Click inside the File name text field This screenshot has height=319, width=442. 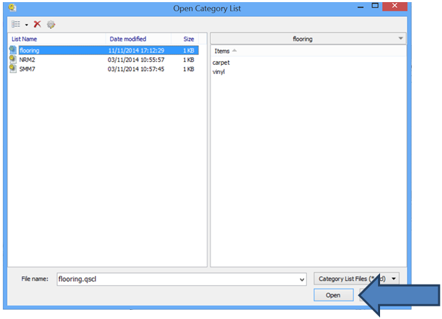tap(176, 279)
